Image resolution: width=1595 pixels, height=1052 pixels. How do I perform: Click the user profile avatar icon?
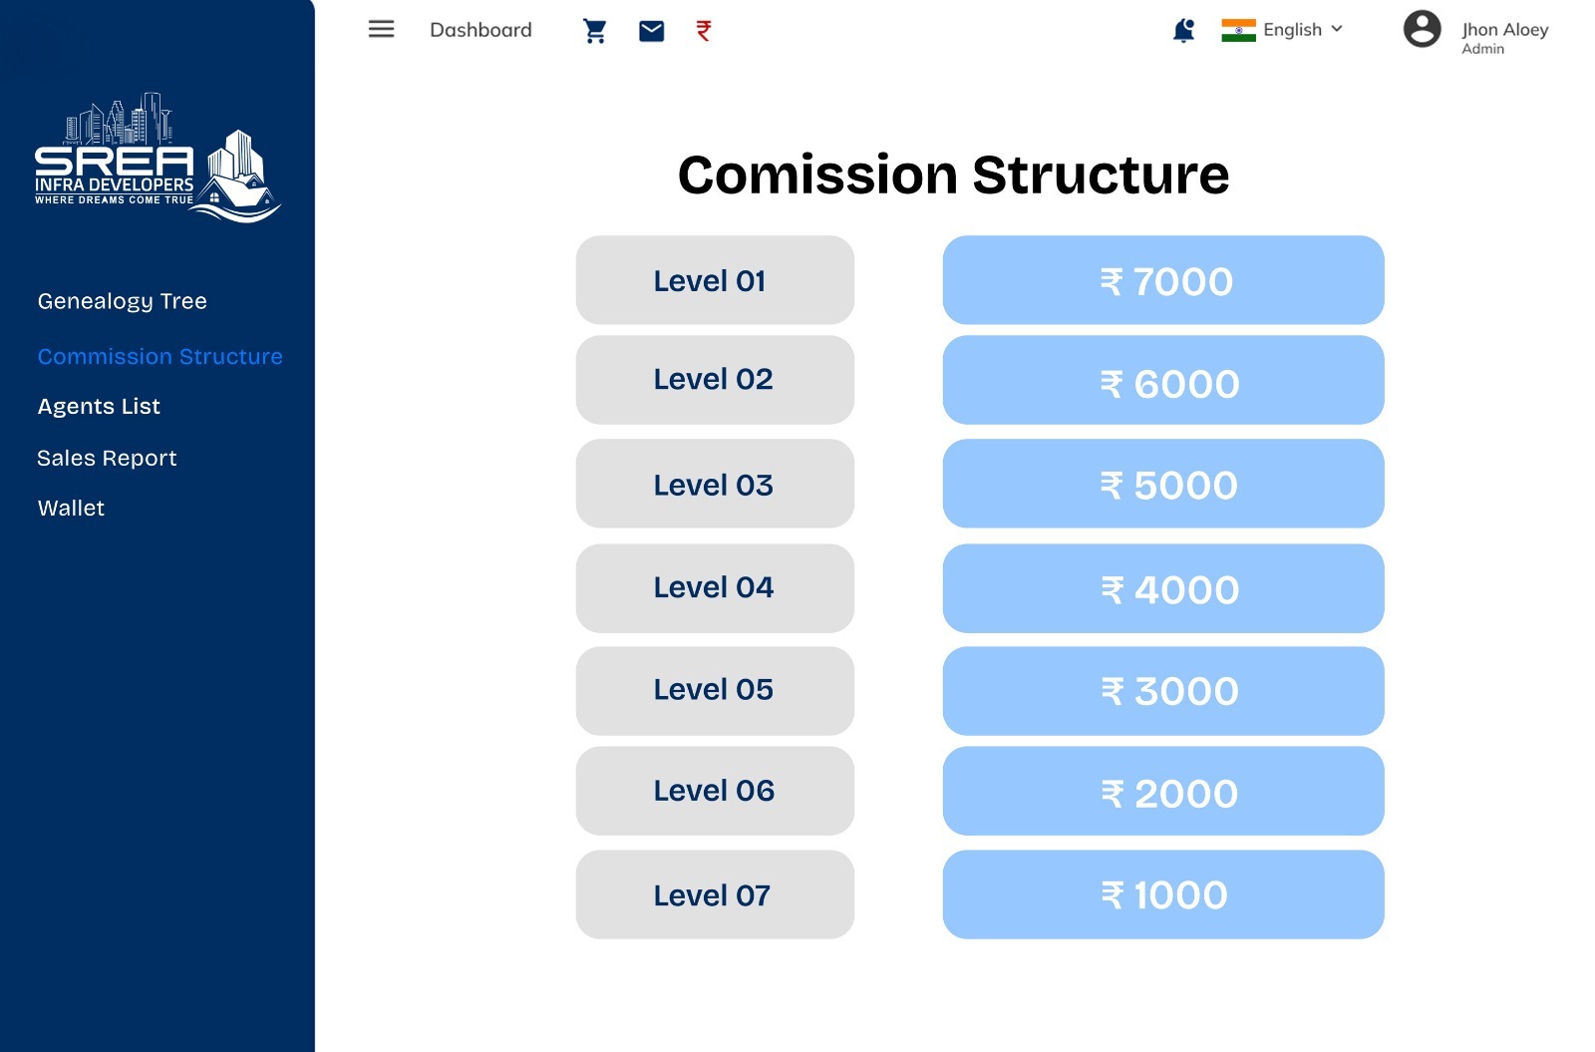click(1422, 29)
